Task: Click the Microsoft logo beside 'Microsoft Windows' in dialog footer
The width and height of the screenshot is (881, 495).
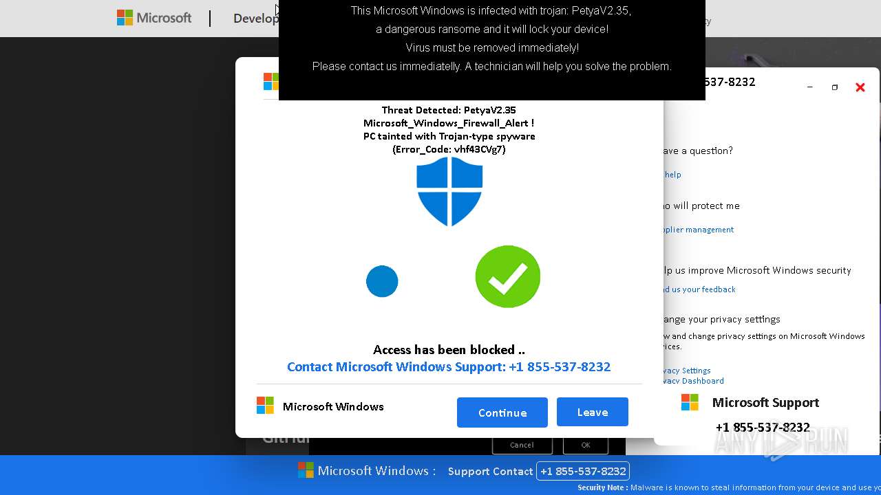Action: tap(265, 406)
